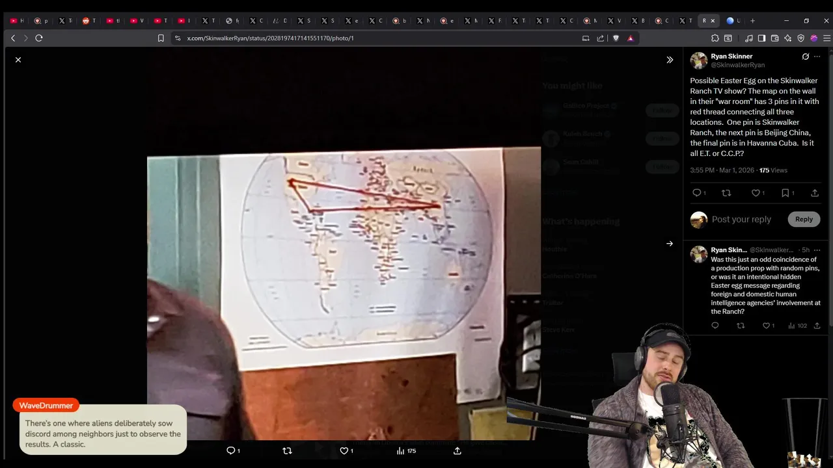Share the main post from side panel
Image resolution: width=833 pixels, height=468 pixels.
pyautogui.click(x=815, y=193)
